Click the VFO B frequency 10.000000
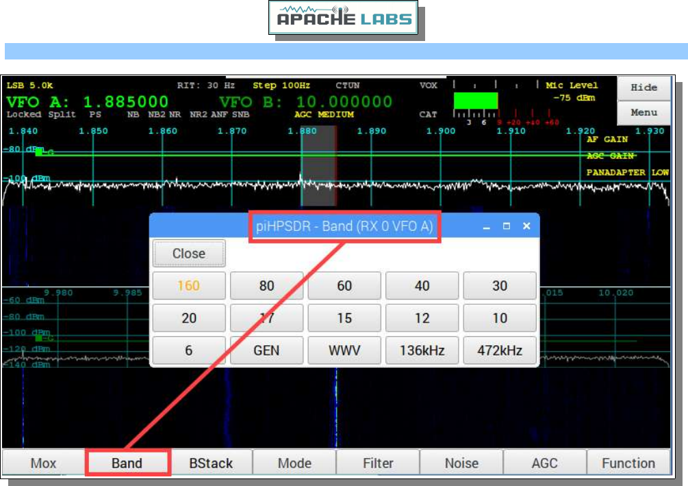This screenshot has width=688, height=486. 344,102
